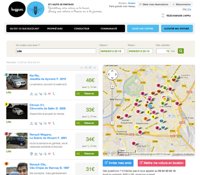Click the blue bee logo circle
The image size is (200, 175).
36,9
